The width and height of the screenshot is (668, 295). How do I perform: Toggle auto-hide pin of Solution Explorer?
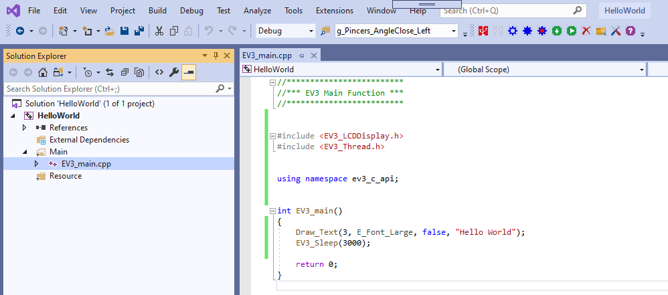click(216, 56)
